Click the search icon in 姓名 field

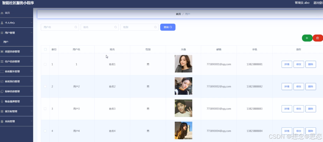116,27
